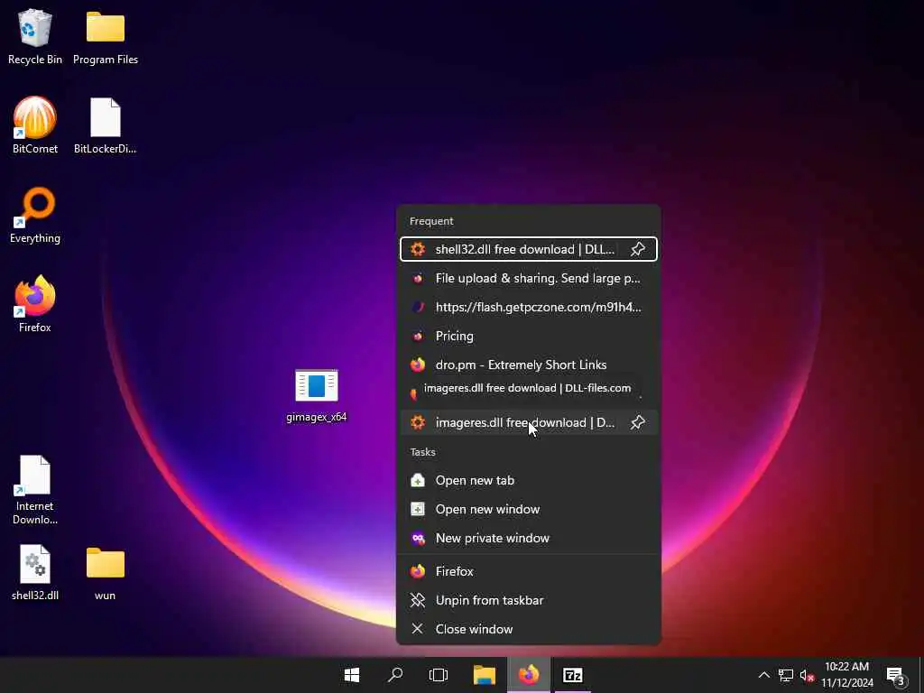Screen dimensions: 924x693
Task: Open File upload & sharing jump list entry
Action: tap(529, 278)
